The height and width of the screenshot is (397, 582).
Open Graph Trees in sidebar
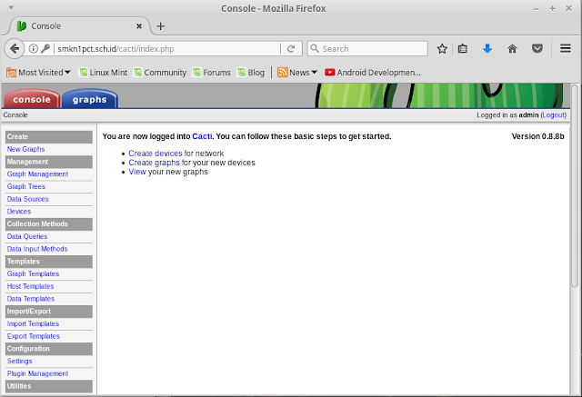(26, 186)
